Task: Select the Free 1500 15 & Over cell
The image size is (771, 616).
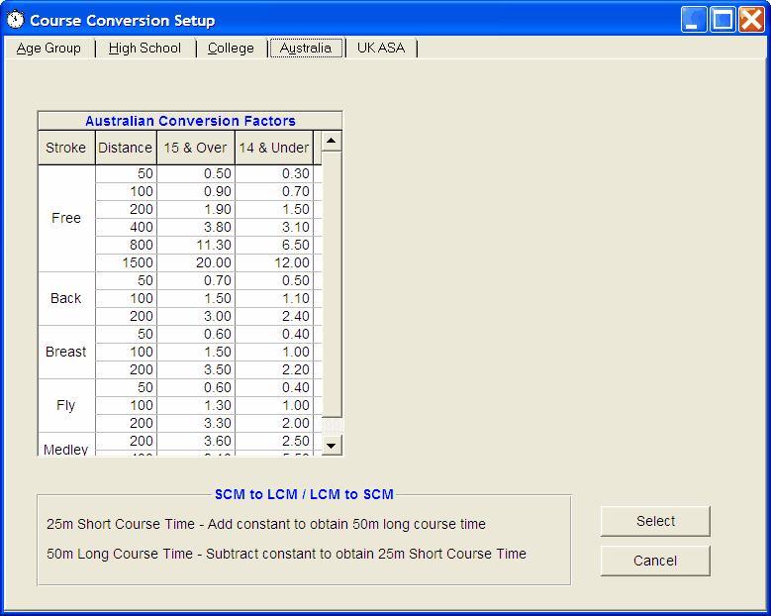Action: click(x=196, y=262)
